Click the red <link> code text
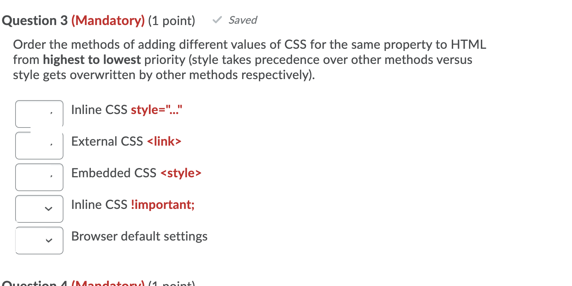 (164, 141)
